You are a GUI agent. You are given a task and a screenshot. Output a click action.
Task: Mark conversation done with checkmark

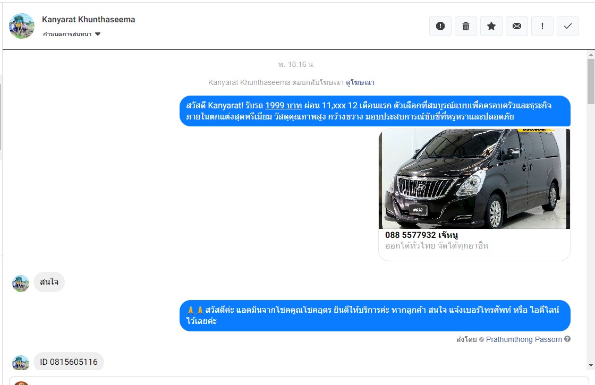click(x=568, y=26)
